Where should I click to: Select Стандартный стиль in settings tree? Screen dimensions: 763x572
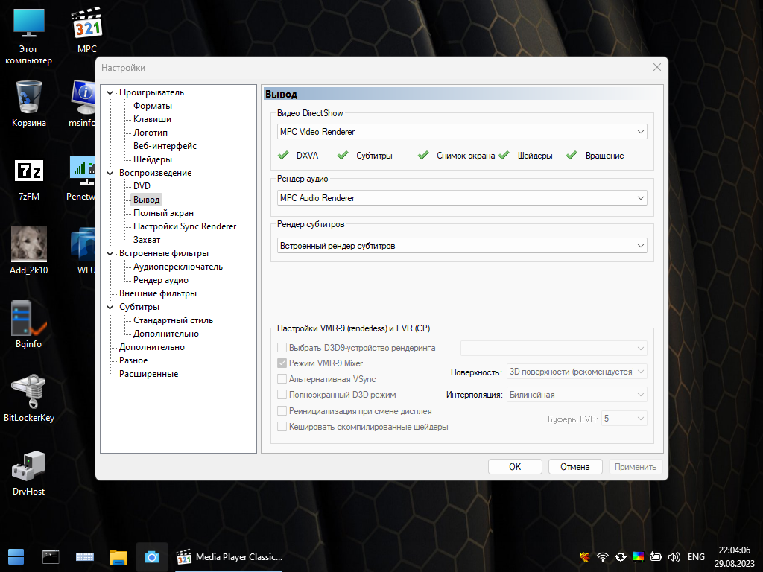(x=173, y=320)
